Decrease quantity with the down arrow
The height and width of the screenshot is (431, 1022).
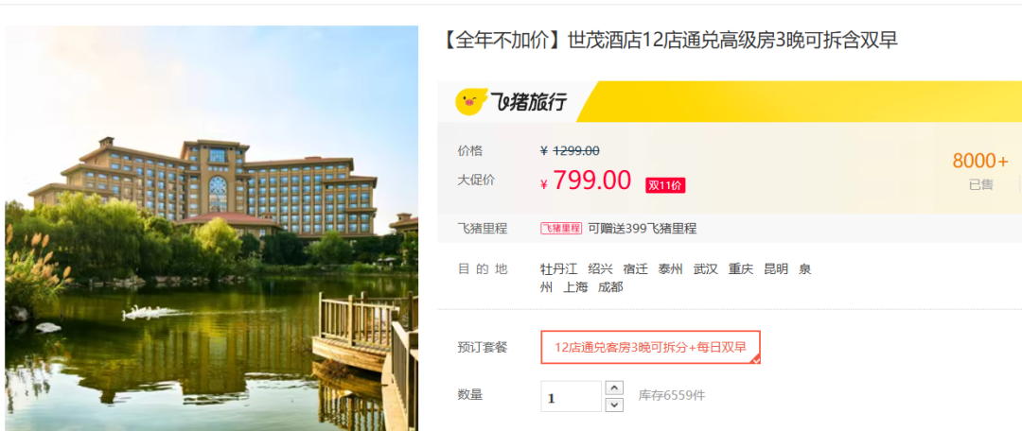point(614,405)
